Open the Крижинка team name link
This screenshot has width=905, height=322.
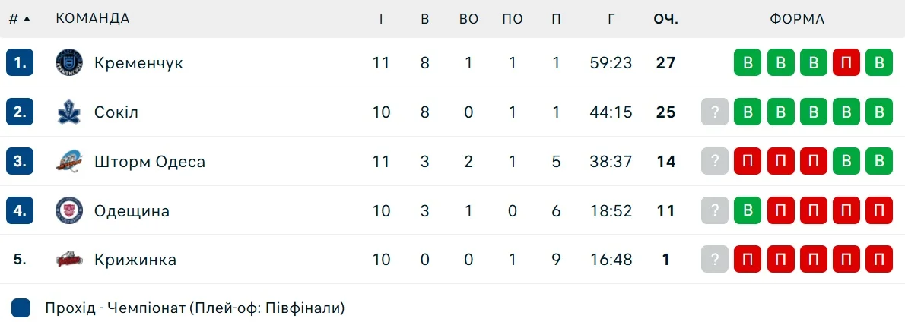coord(135,260)
